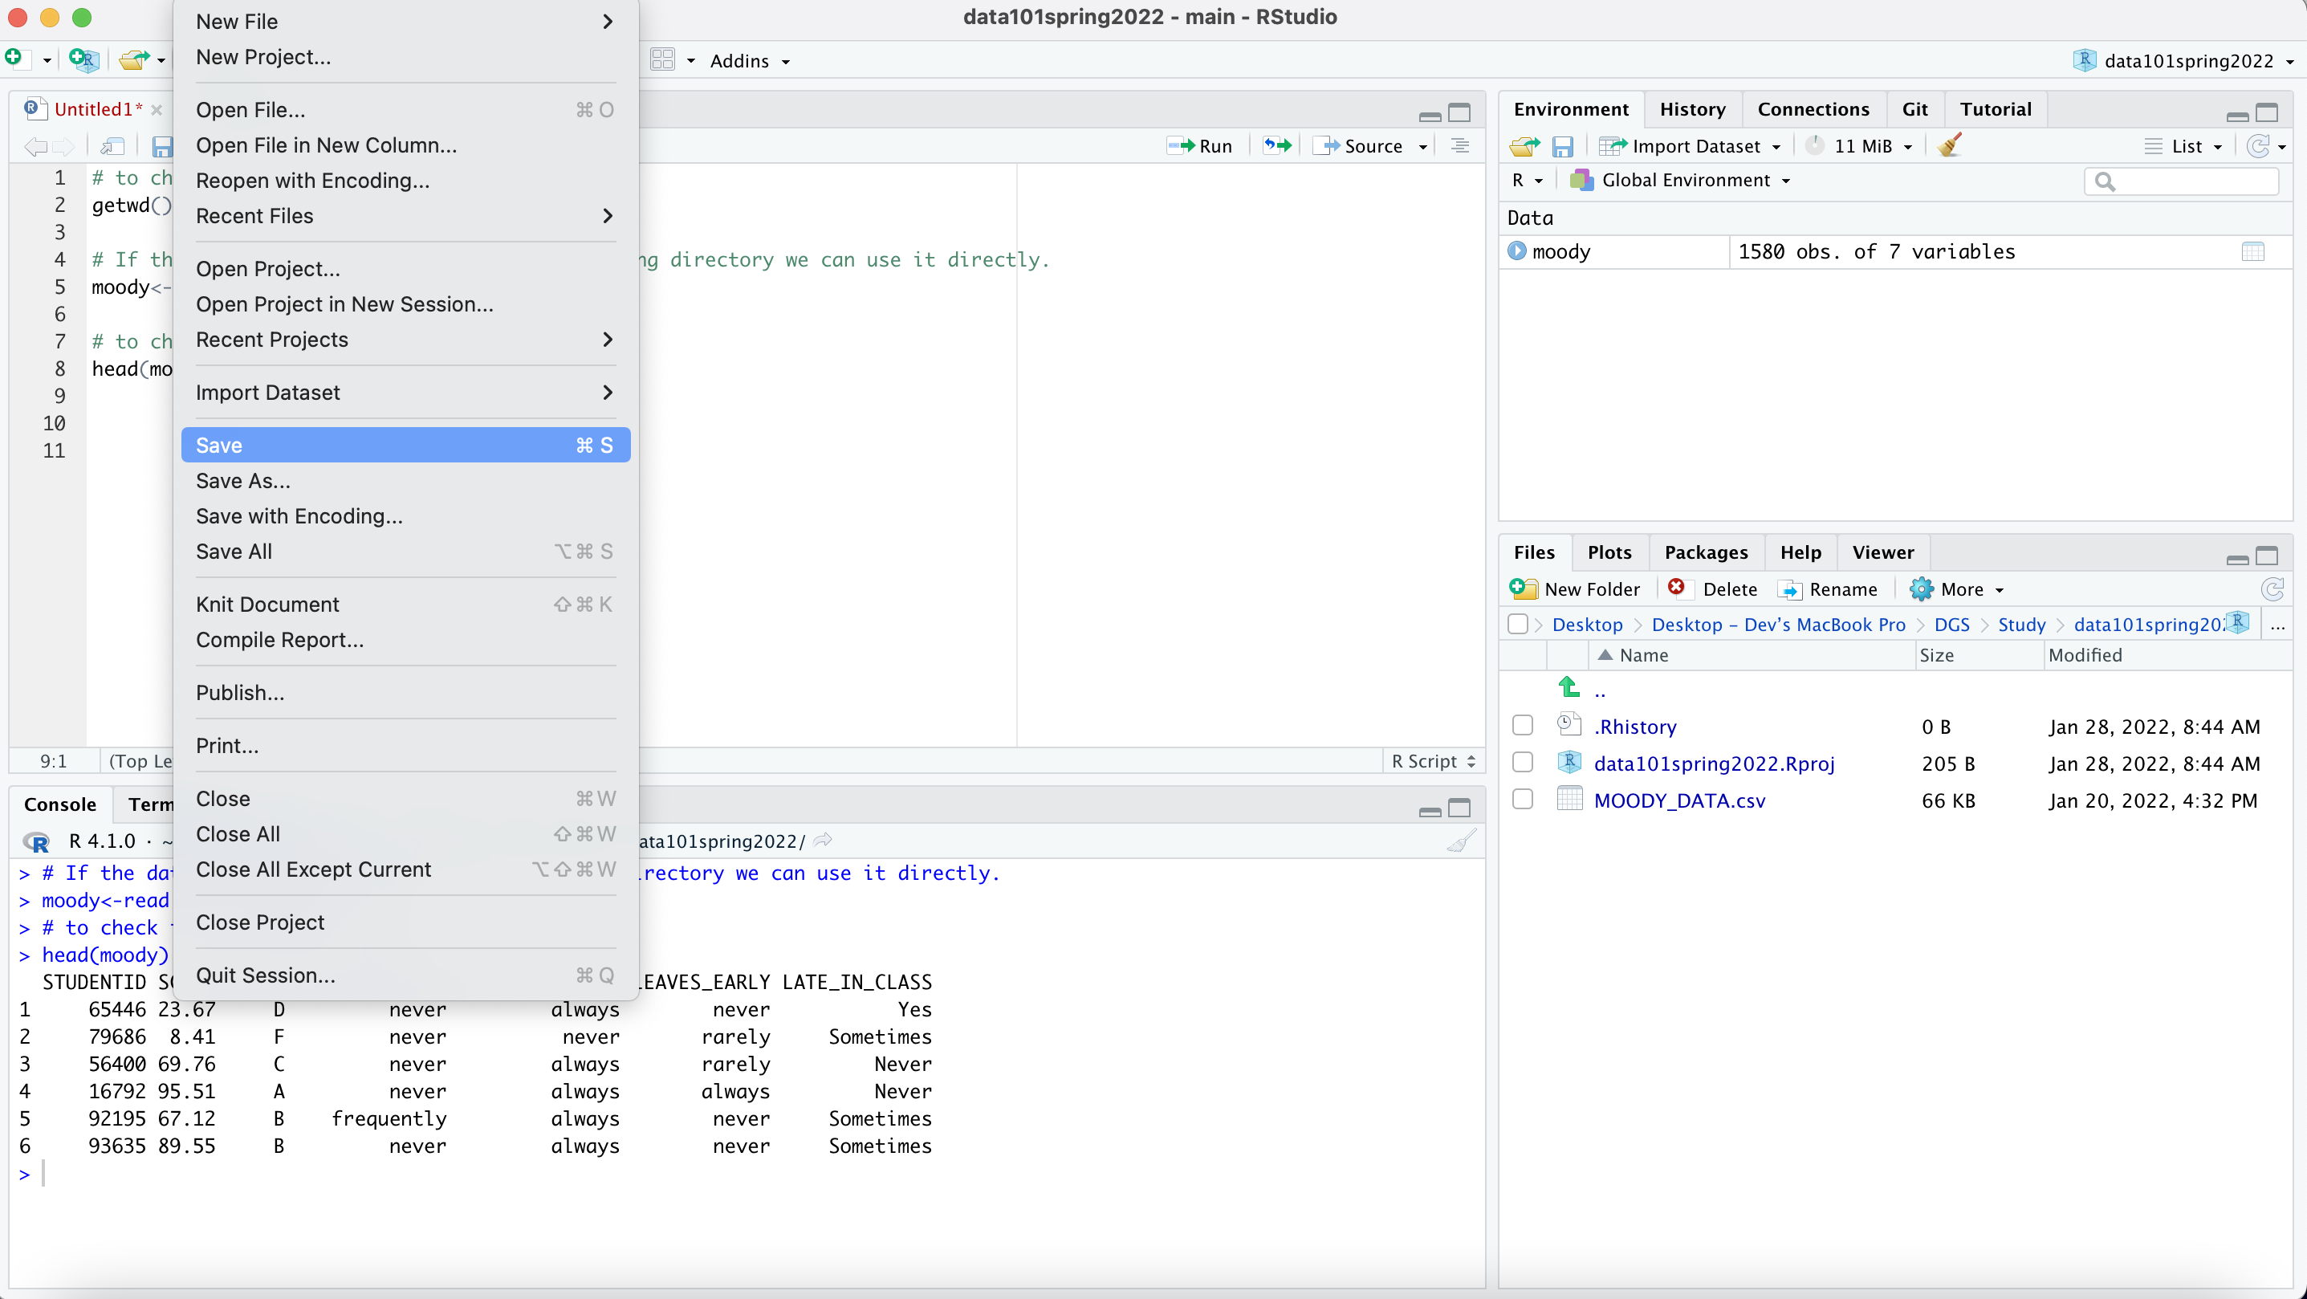This screenshot has width=2307, height=1299.
Task: Choose Save As... from the File menu
Action: click(x=242, y=481)
